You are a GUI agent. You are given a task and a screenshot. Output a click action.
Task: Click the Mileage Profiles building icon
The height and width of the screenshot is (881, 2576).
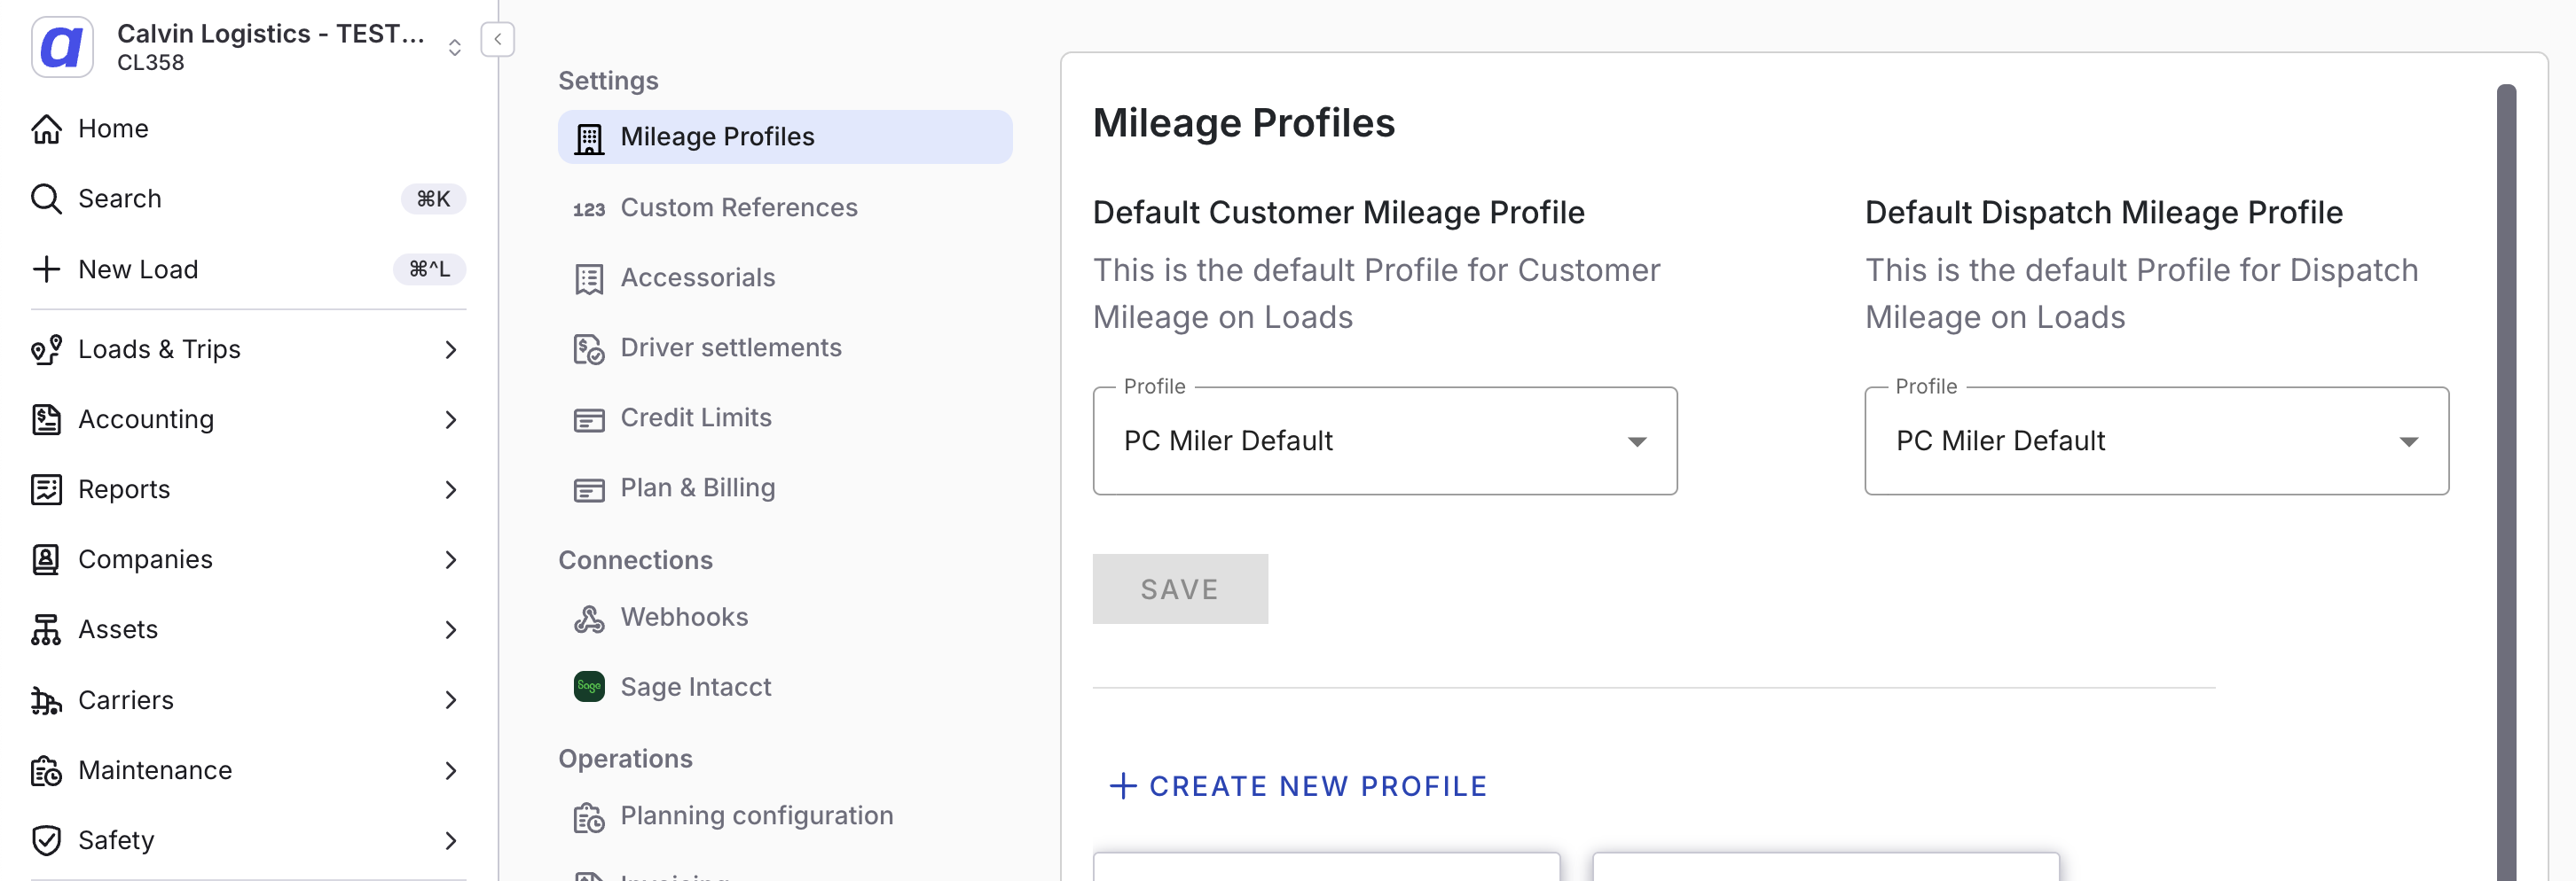click(x=589, y=139)
